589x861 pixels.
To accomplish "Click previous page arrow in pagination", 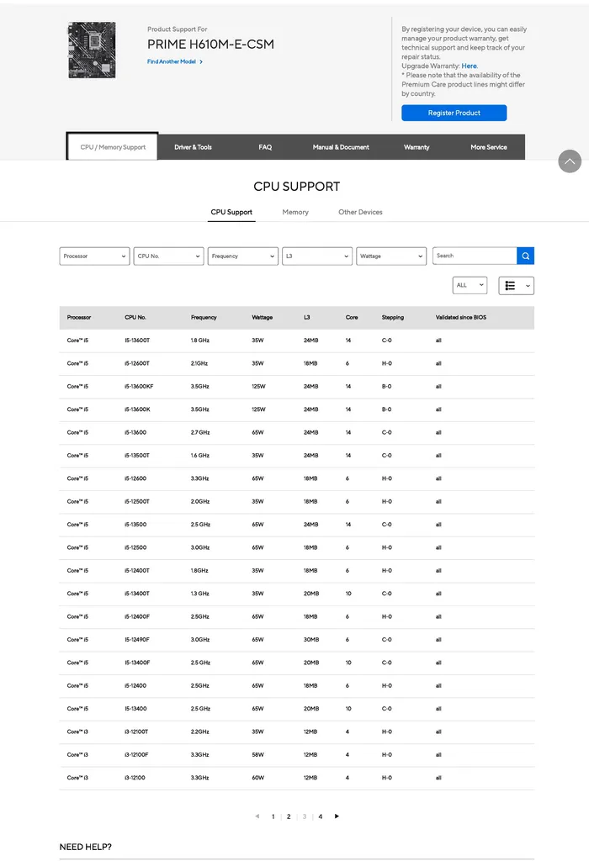I will (257, 816).
